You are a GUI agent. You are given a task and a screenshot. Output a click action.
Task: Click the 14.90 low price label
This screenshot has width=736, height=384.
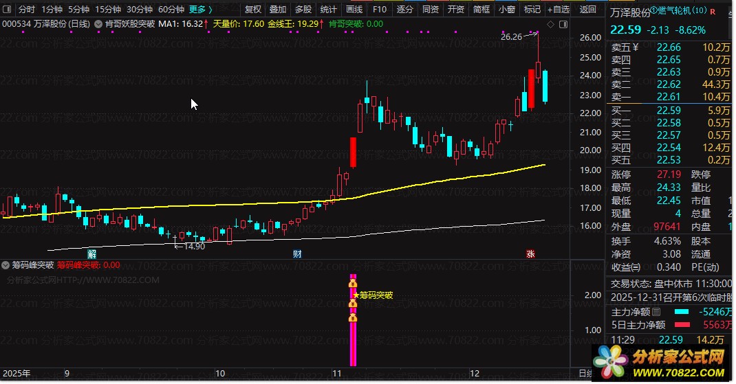tap(194, 246)
